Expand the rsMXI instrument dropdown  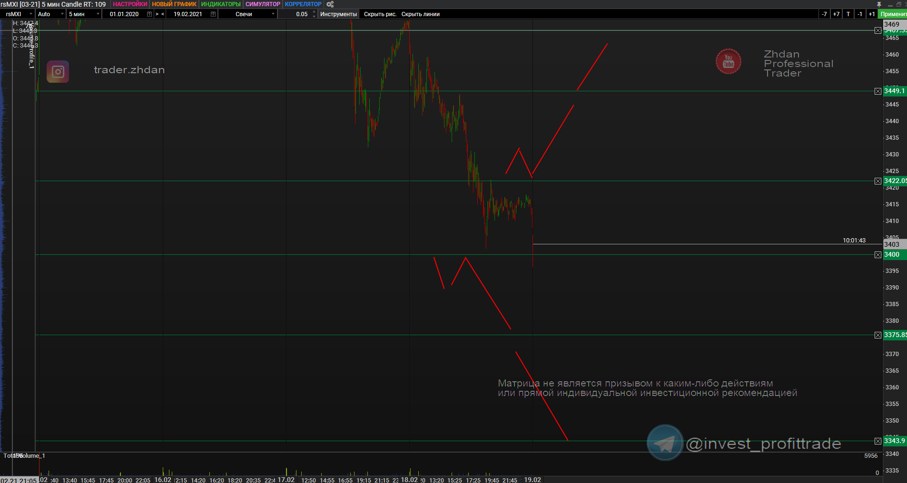click(x=31, y=14)
